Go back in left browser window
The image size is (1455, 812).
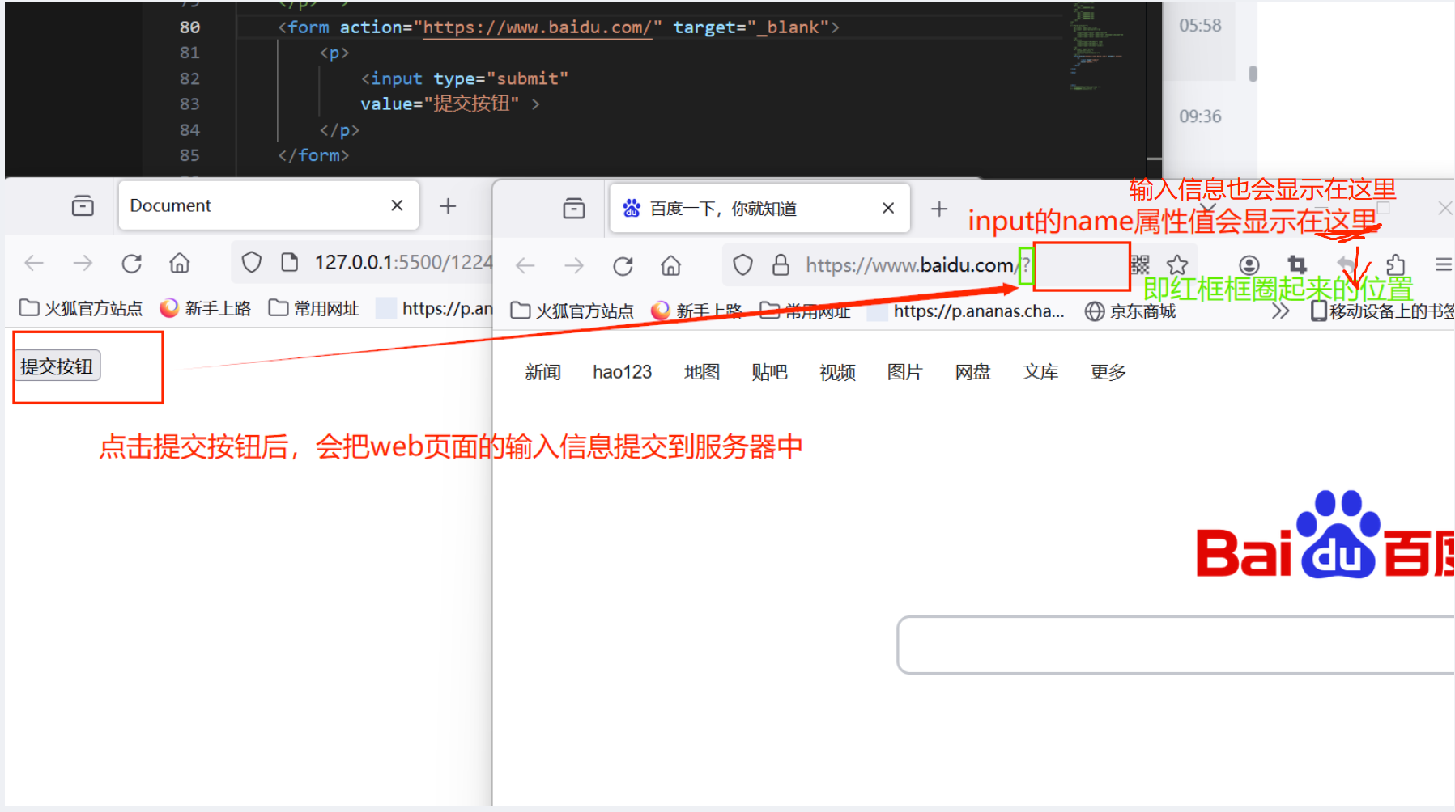coord(34,263)
